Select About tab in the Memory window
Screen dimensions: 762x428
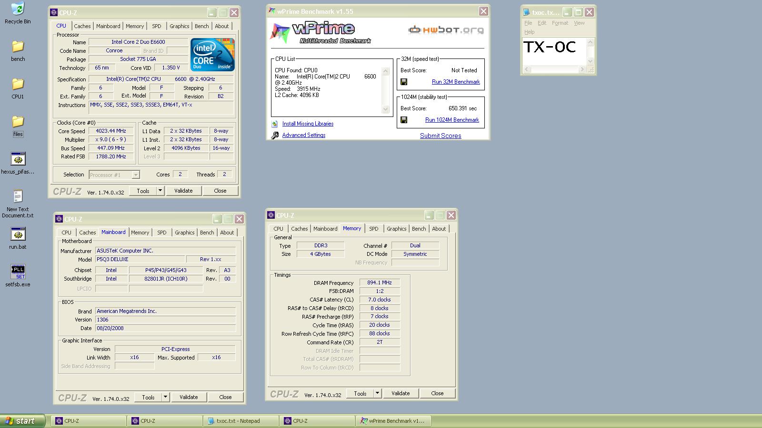(439, 229)
